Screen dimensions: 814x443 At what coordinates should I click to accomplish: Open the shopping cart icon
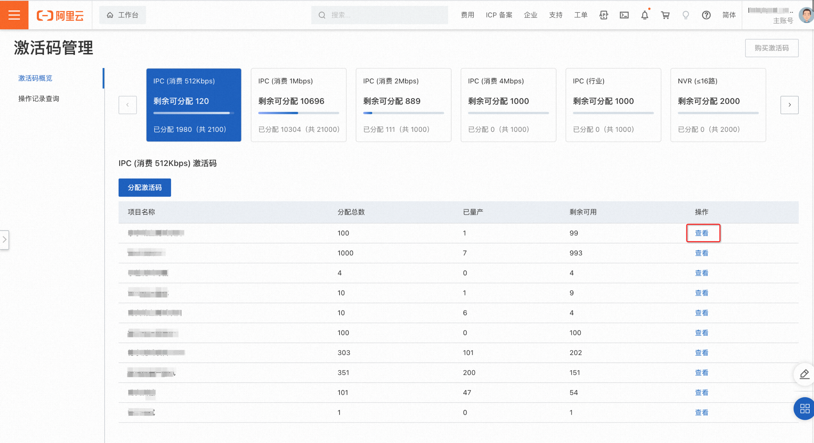pos(665,15)
